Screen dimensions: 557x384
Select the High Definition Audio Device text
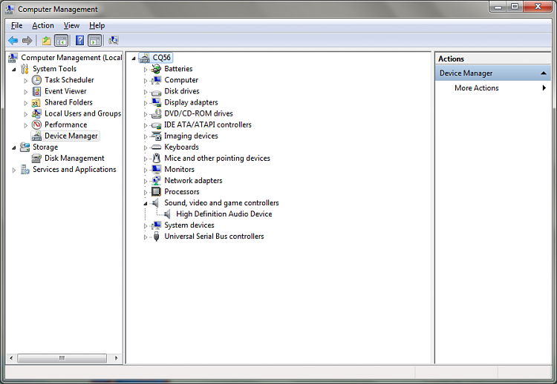pos(224,214)
